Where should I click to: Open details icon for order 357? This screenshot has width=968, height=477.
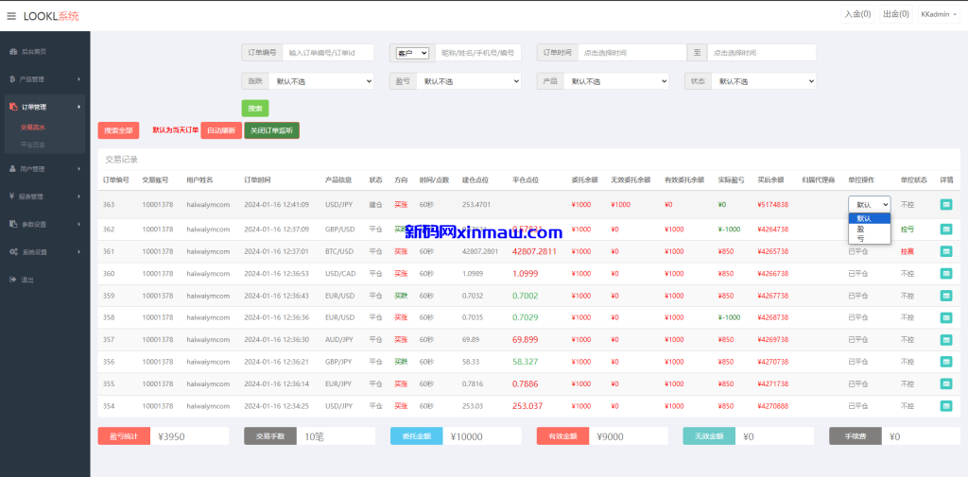pos(945,339)
